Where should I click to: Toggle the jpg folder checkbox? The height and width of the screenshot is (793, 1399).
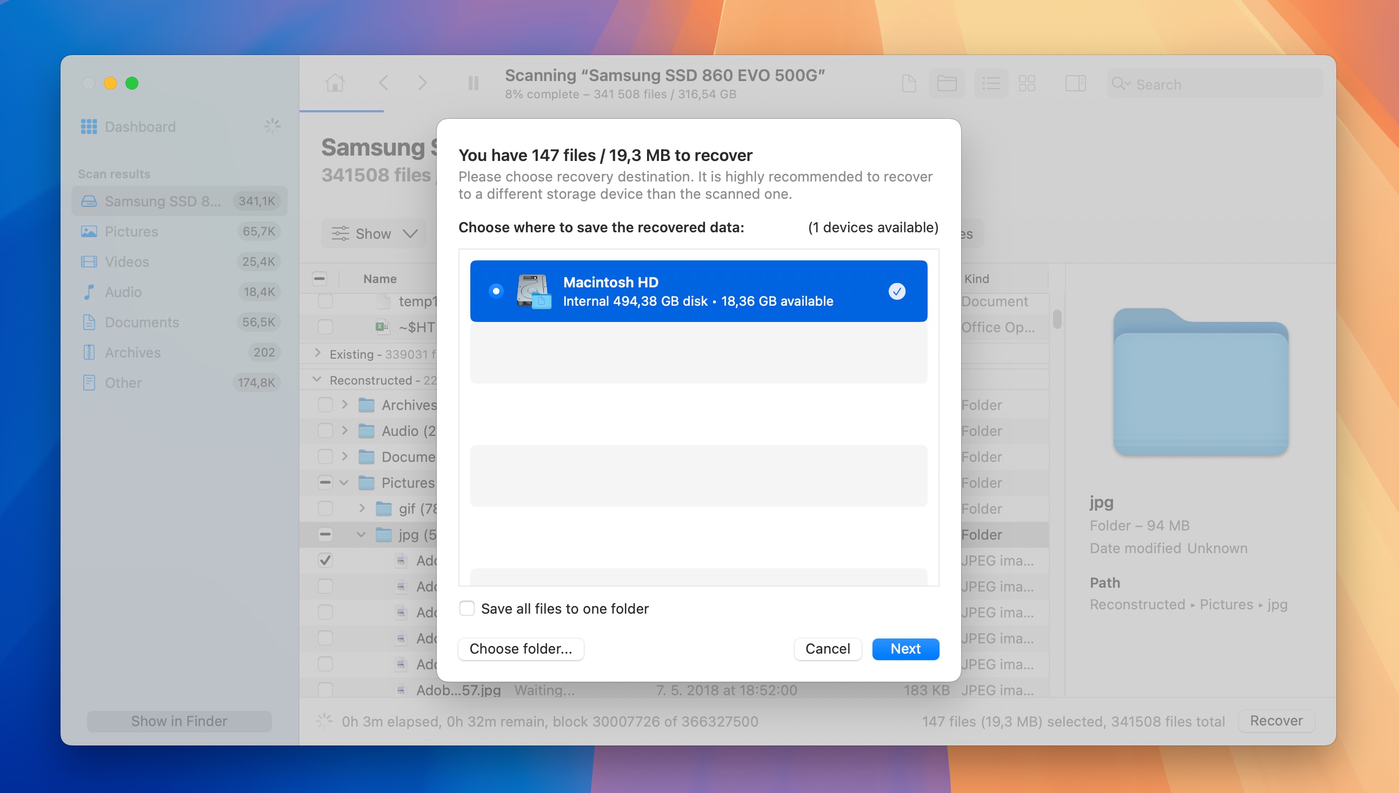point(325,534)
